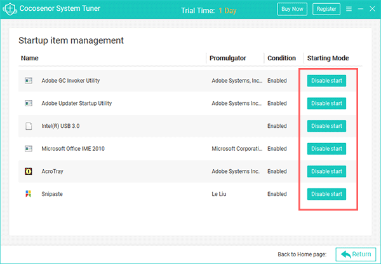The image size is (381, 264).
Task: Click the Snipaste colorful icon
Action: (29, 194)
